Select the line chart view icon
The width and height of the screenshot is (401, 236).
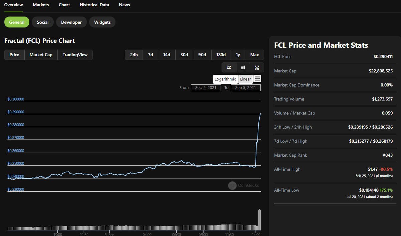click(229, 67)
